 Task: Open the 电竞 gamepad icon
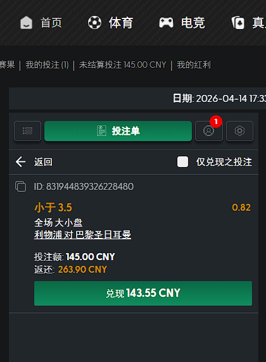pos(166,23)
